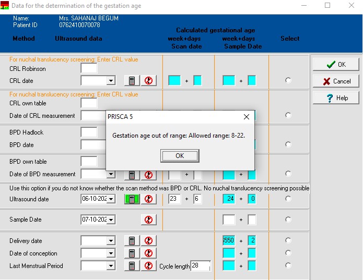Click the clear icon in Sample Date row
This screenshot has width=363, height=280.
point(148,220)
